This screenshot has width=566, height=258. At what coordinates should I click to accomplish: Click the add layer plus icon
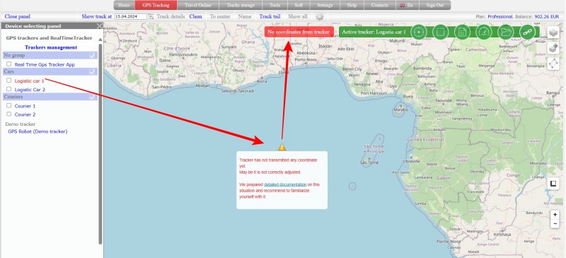click(x=553, y=47)
